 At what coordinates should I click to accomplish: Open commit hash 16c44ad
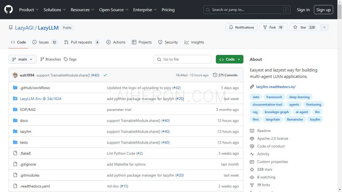tap(181, 75)
